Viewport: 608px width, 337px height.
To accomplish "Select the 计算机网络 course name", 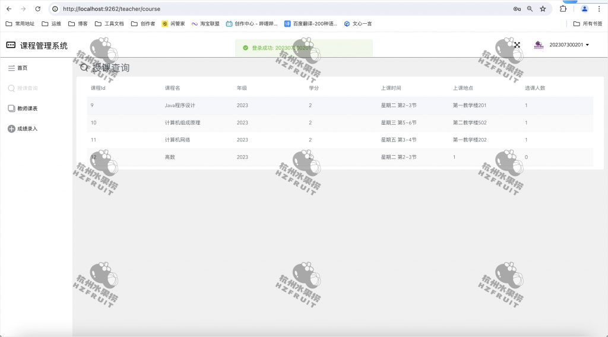I will tap(178, 140).
